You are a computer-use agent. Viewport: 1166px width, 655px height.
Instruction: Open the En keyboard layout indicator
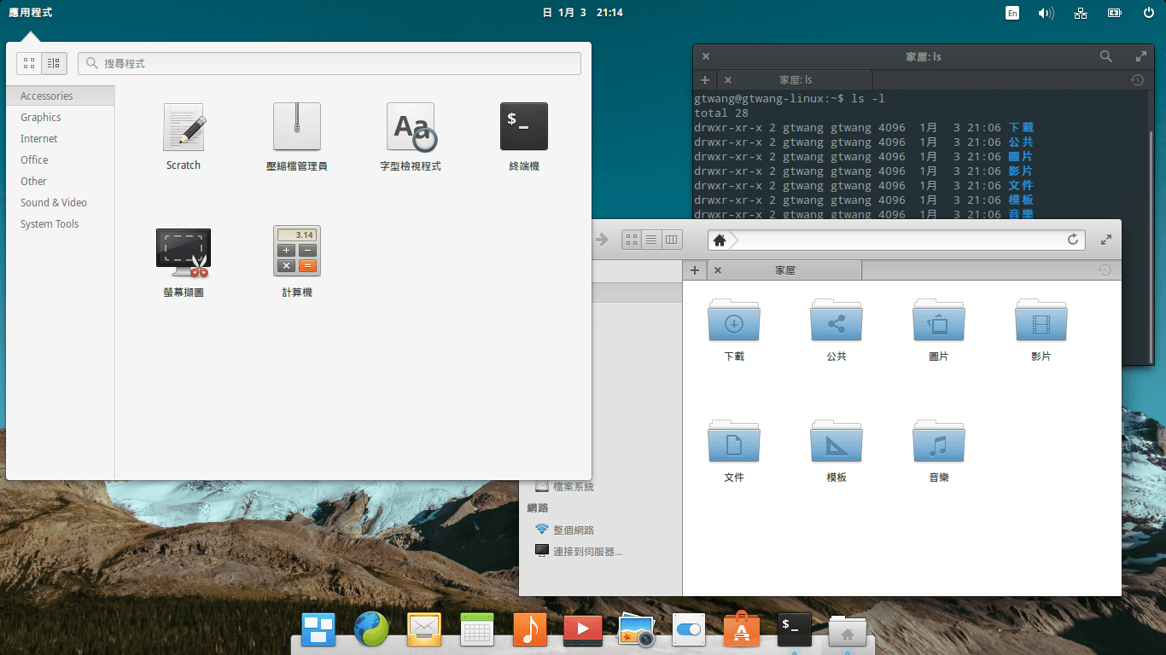(1012, 13)
